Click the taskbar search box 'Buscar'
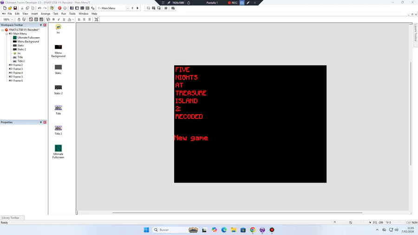Image resolution: width=418 pixels, height=235 pixels. pos(176,230)
